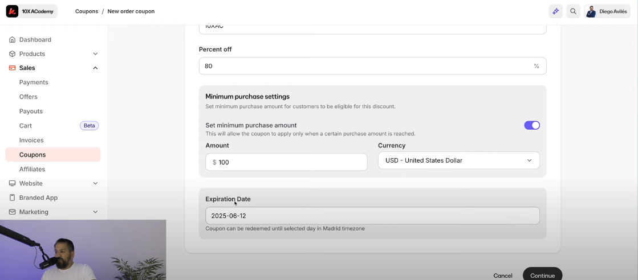Viewport: 638px width, 280px height.
Task: Disable the minimum purchase amount toggle
Action: click(x=531, y=125)
